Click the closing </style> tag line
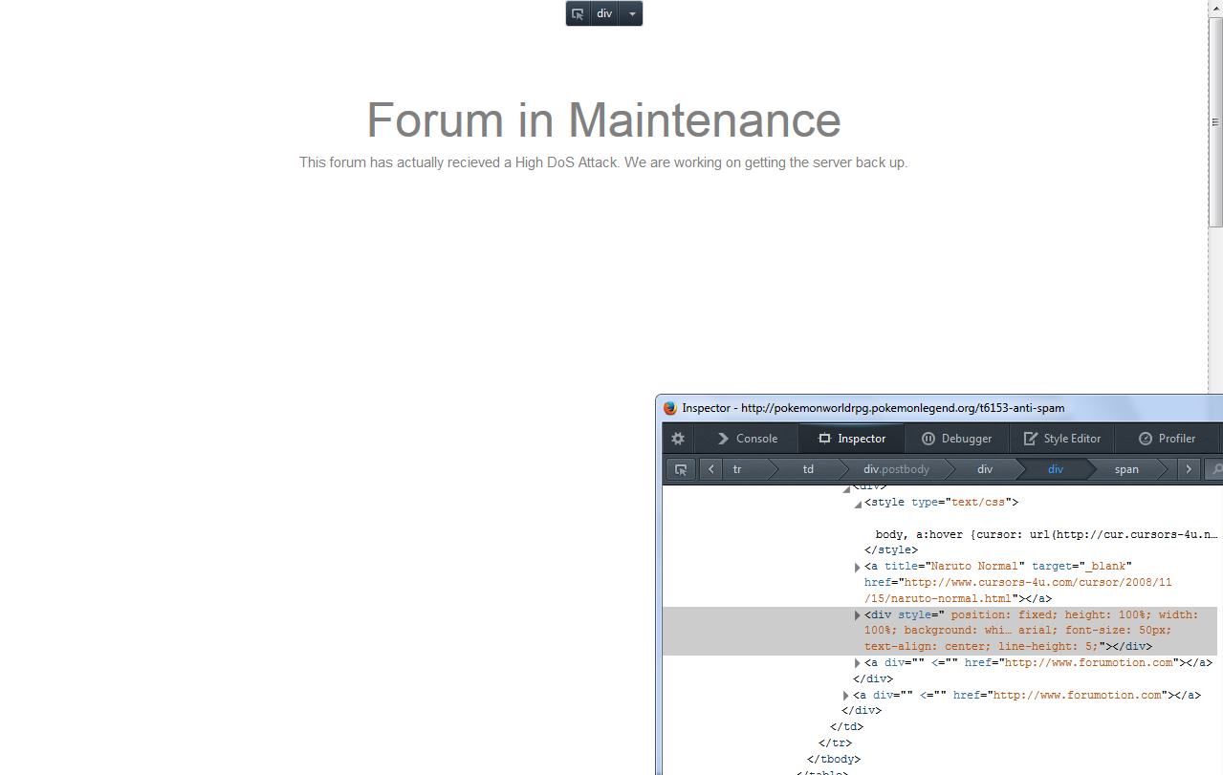 click(x=891, y=550)
